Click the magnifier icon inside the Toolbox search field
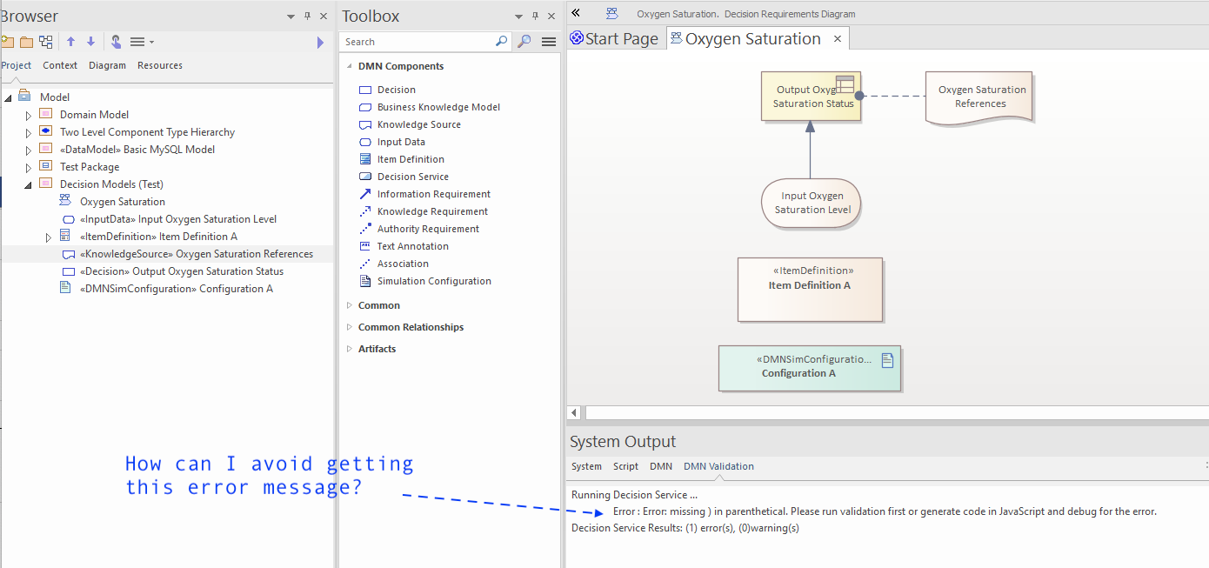 (x=501, y=41)
